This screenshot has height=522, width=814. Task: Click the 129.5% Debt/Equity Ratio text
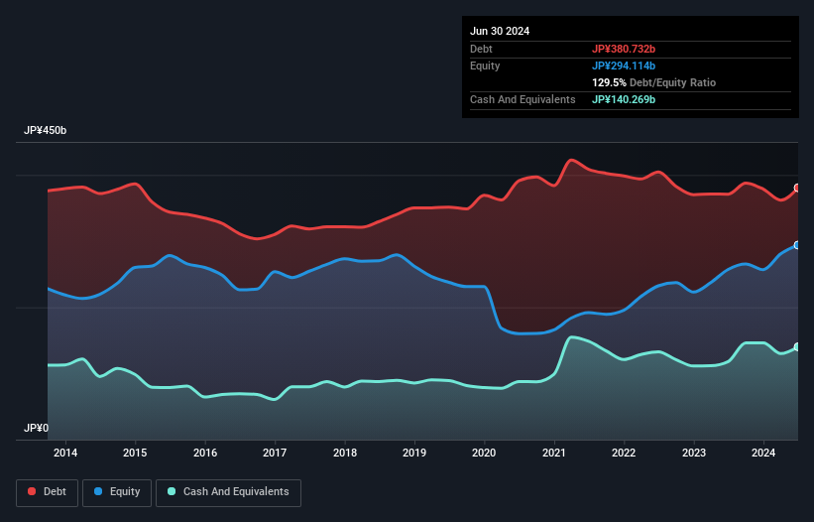click(x=653, y=82)
